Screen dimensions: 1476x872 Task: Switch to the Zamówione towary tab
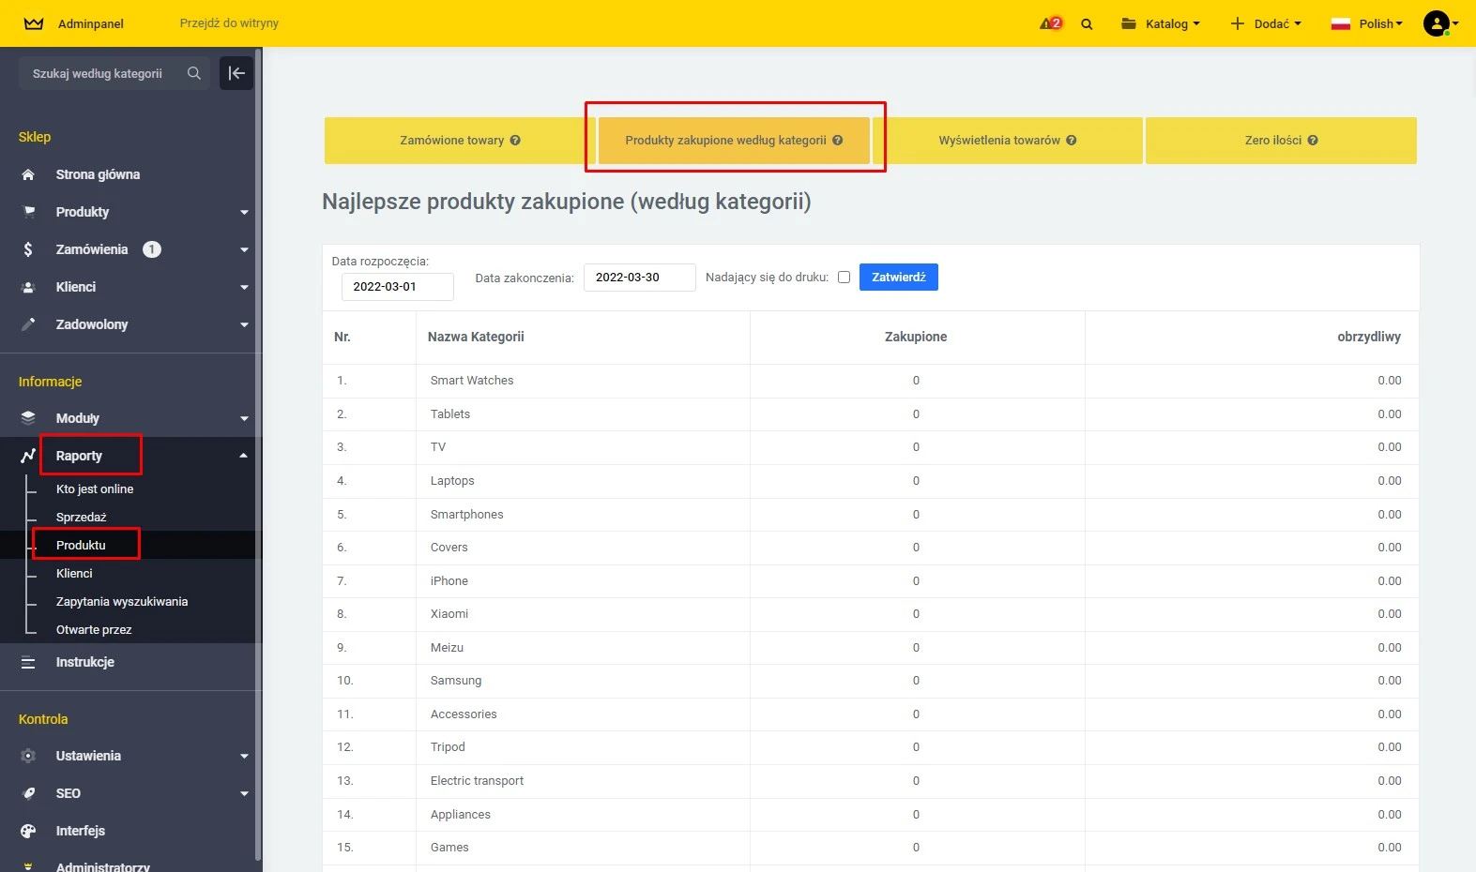(x=460, y=141)
